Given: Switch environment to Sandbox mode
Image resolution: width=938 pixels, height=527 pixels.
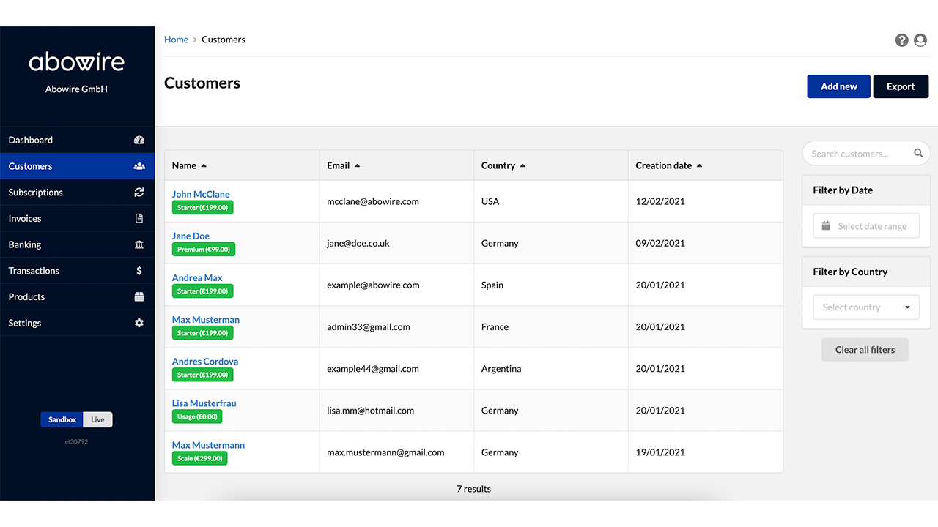Looking at the screenshot, I should pos(62,420).
